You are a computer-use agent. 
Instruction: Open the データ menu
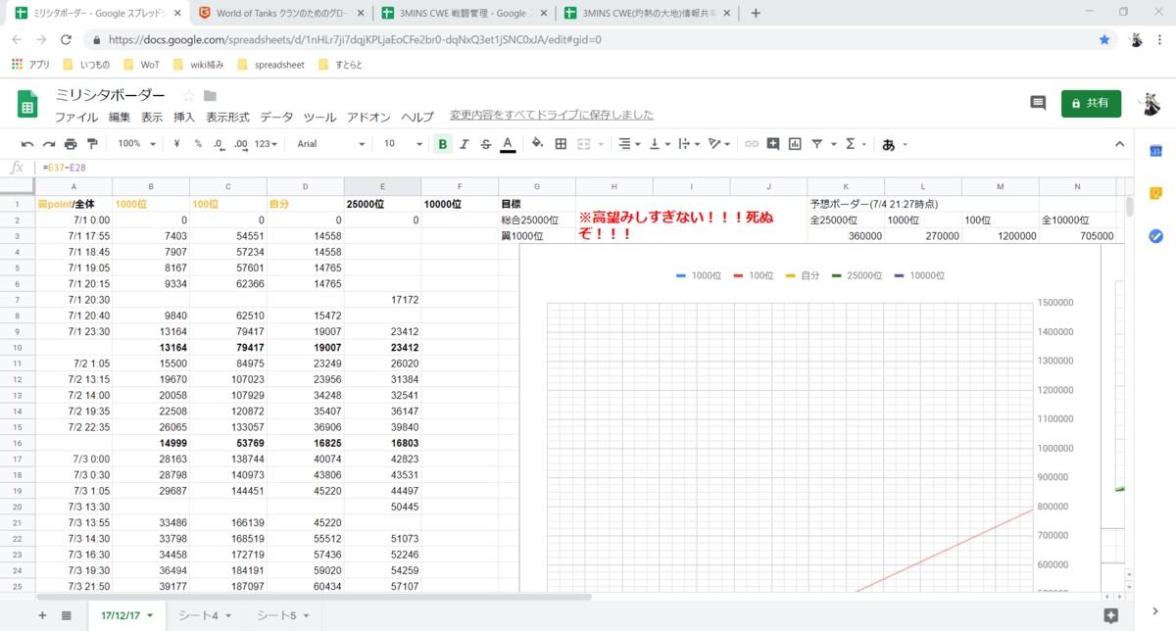(276, 117)
